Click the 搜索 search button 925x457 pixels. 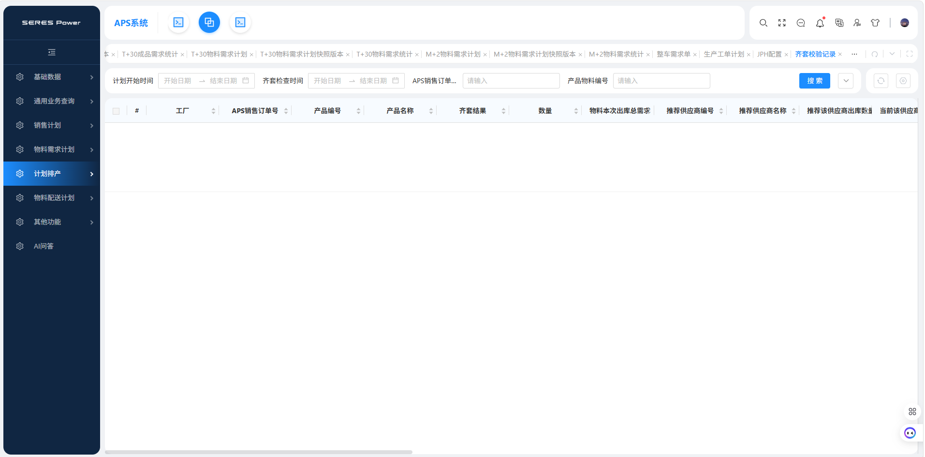[815, 81]
